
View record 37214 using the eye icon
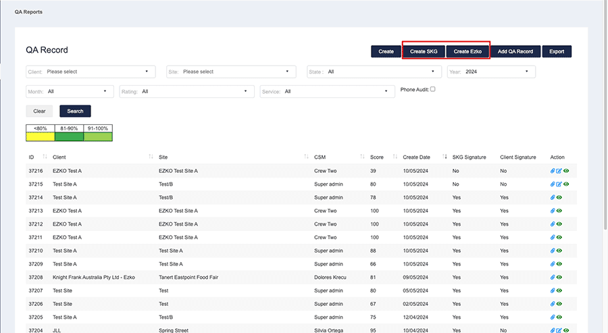click(x=559, y=197)
